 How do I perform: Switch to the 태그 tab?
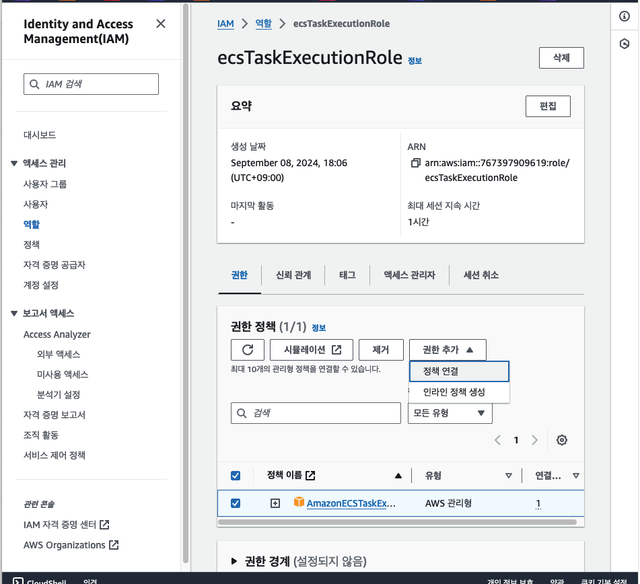point(347,275)
